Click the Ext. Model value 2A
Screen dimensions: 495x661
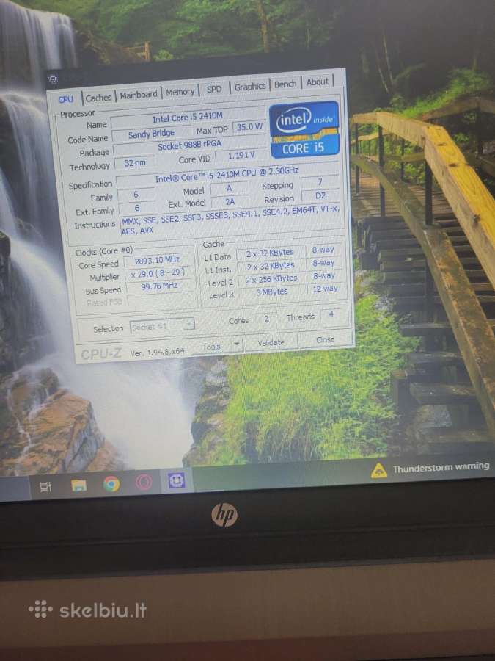coord(230,202)
